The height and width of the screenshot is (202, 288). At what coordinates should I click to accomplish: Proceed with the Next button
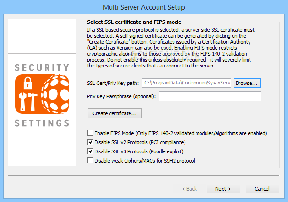(x=223, y=189)
